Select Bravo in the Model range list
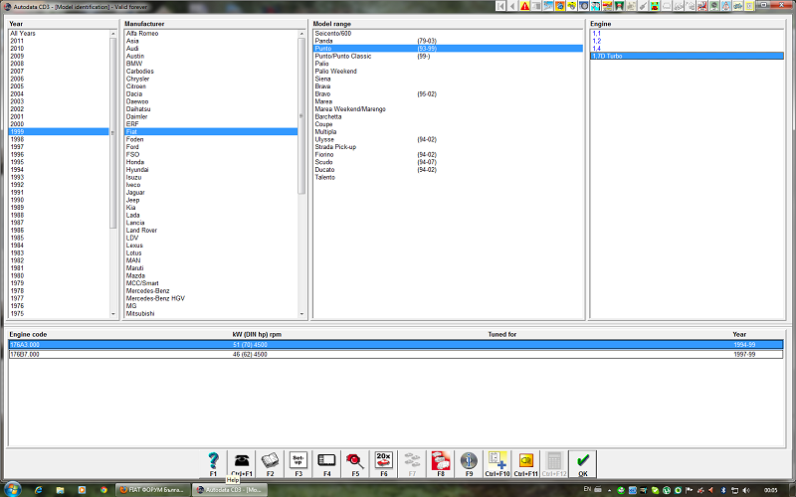 click(x=322, y=93)
